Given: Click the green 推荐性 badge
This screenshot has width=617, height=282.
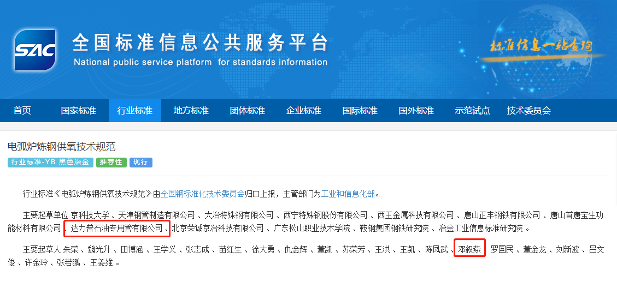Looking at the screenshot, I should click(x=111, y=163).
